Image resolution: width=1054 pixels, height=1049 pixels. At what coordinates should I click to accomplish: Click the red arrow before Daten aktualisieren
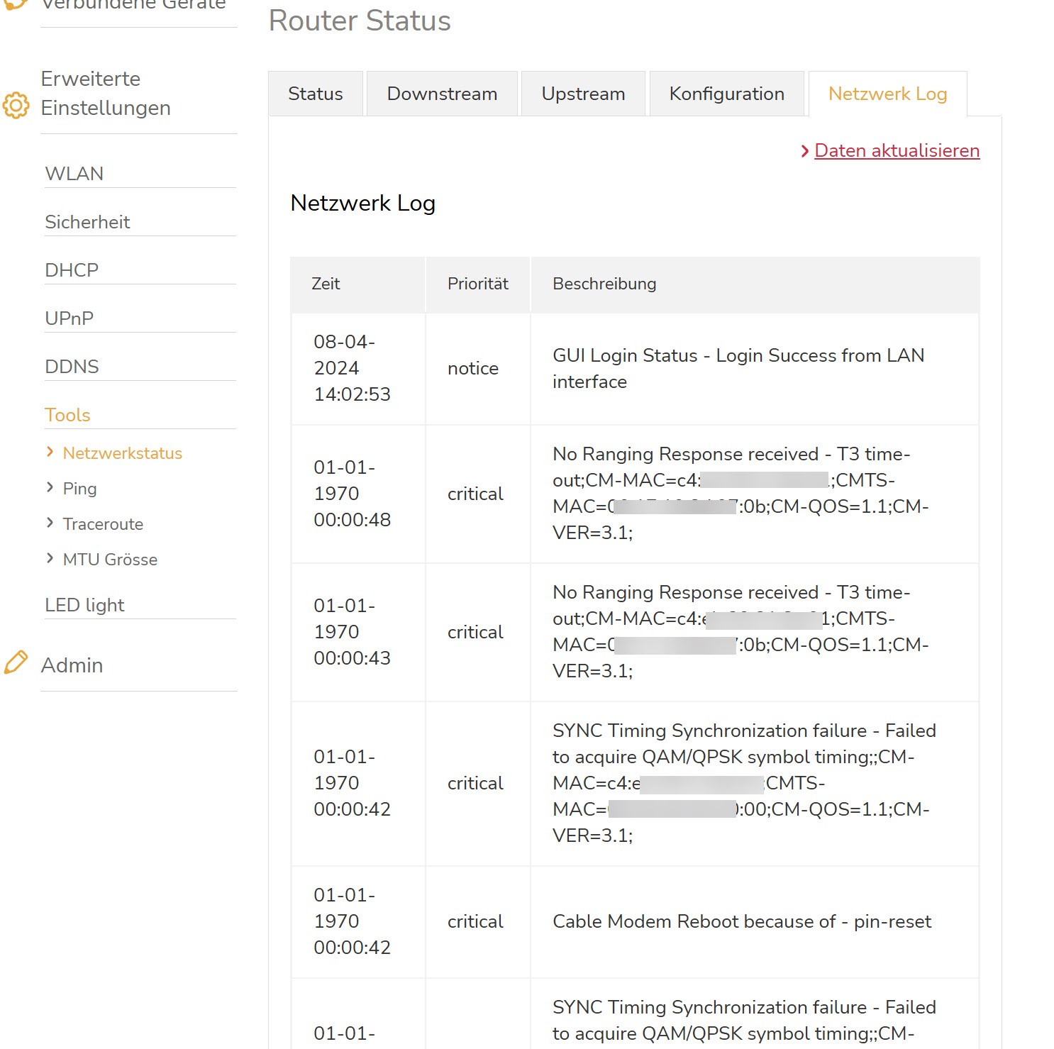coord(804,151)
